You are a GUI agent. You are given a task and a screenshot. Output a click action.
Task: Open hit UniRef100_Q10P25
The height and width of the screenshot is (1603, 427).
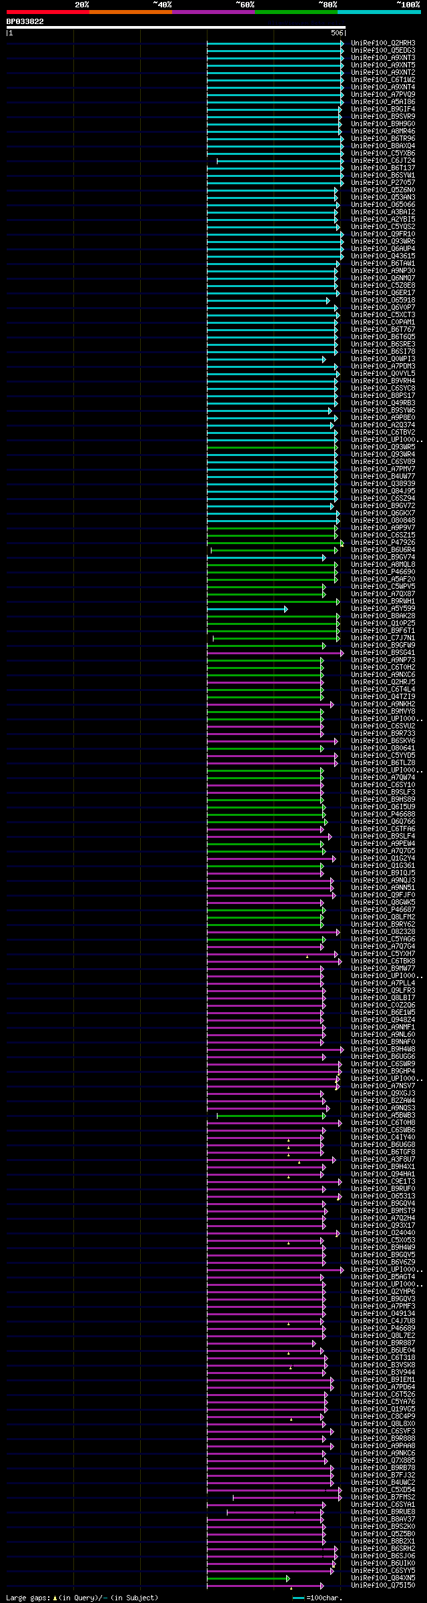(383, 624)
